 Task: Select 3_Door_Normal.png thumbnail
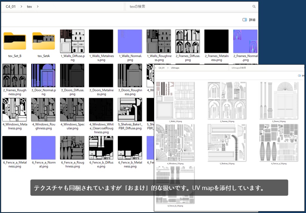coord(43,75)
